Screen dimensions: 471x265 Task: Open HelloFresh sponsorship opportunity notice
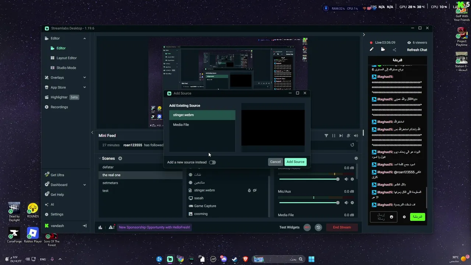(155, 227)
